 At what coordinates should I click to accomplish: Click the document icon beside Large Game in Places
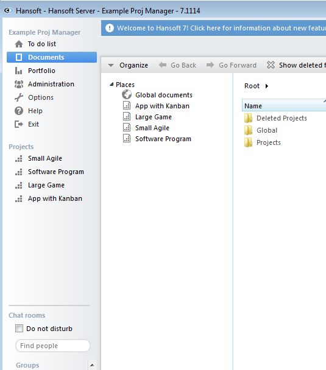coord(127,117)
